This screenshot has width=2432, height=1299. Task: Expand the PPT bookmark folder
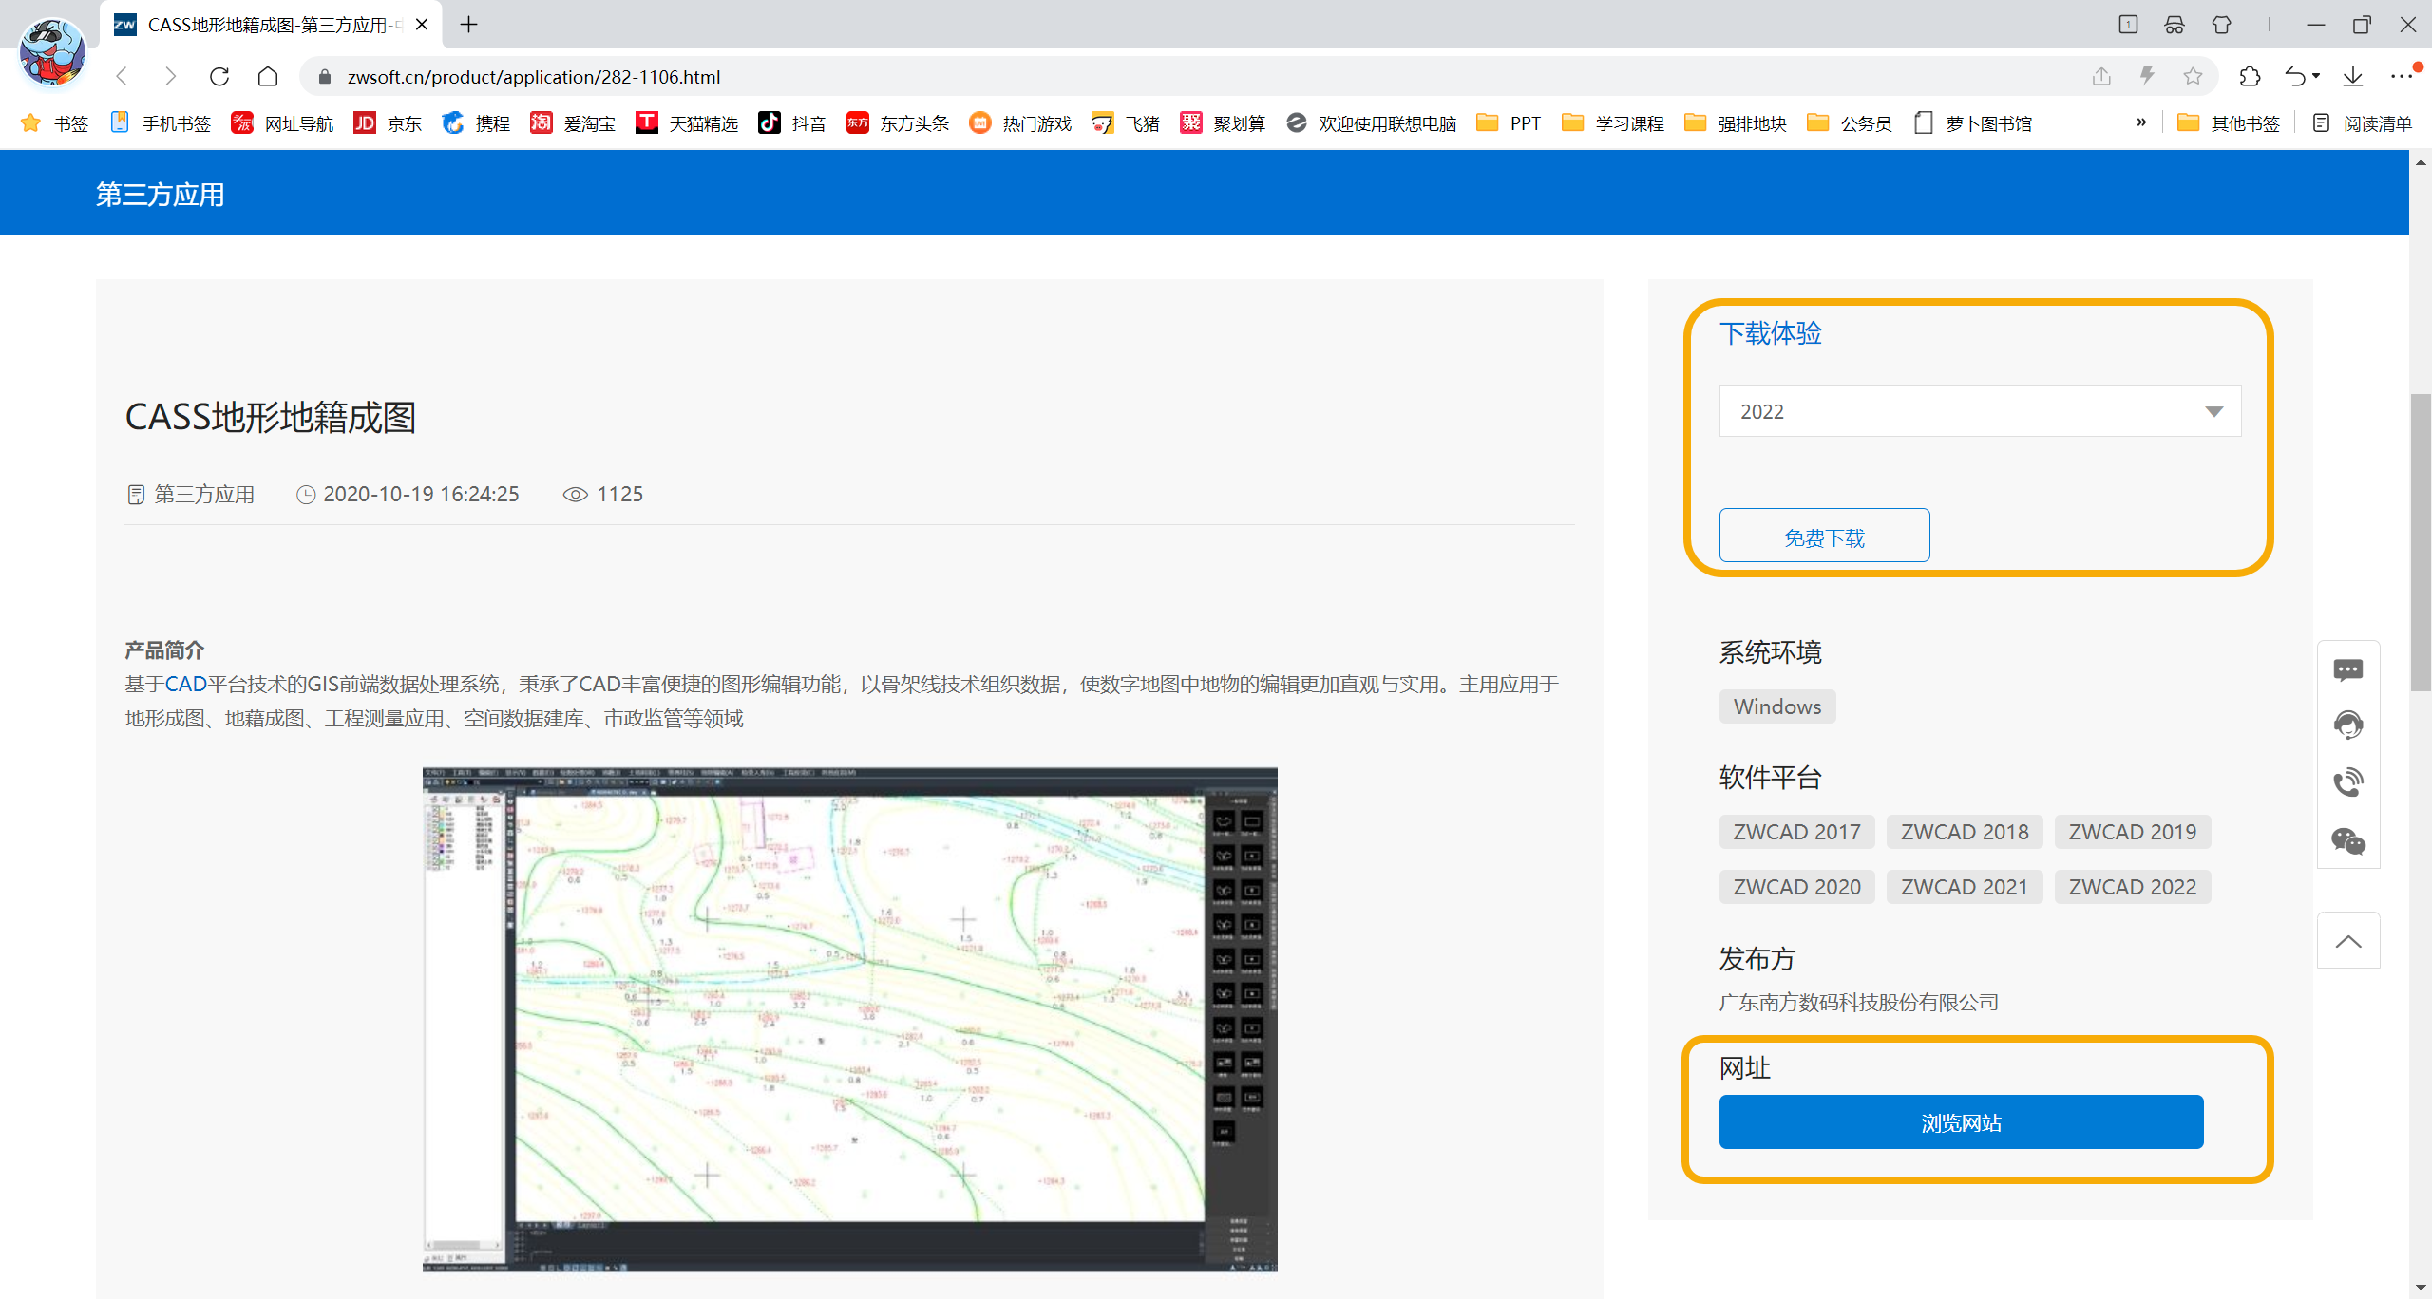coord(1509,122)
